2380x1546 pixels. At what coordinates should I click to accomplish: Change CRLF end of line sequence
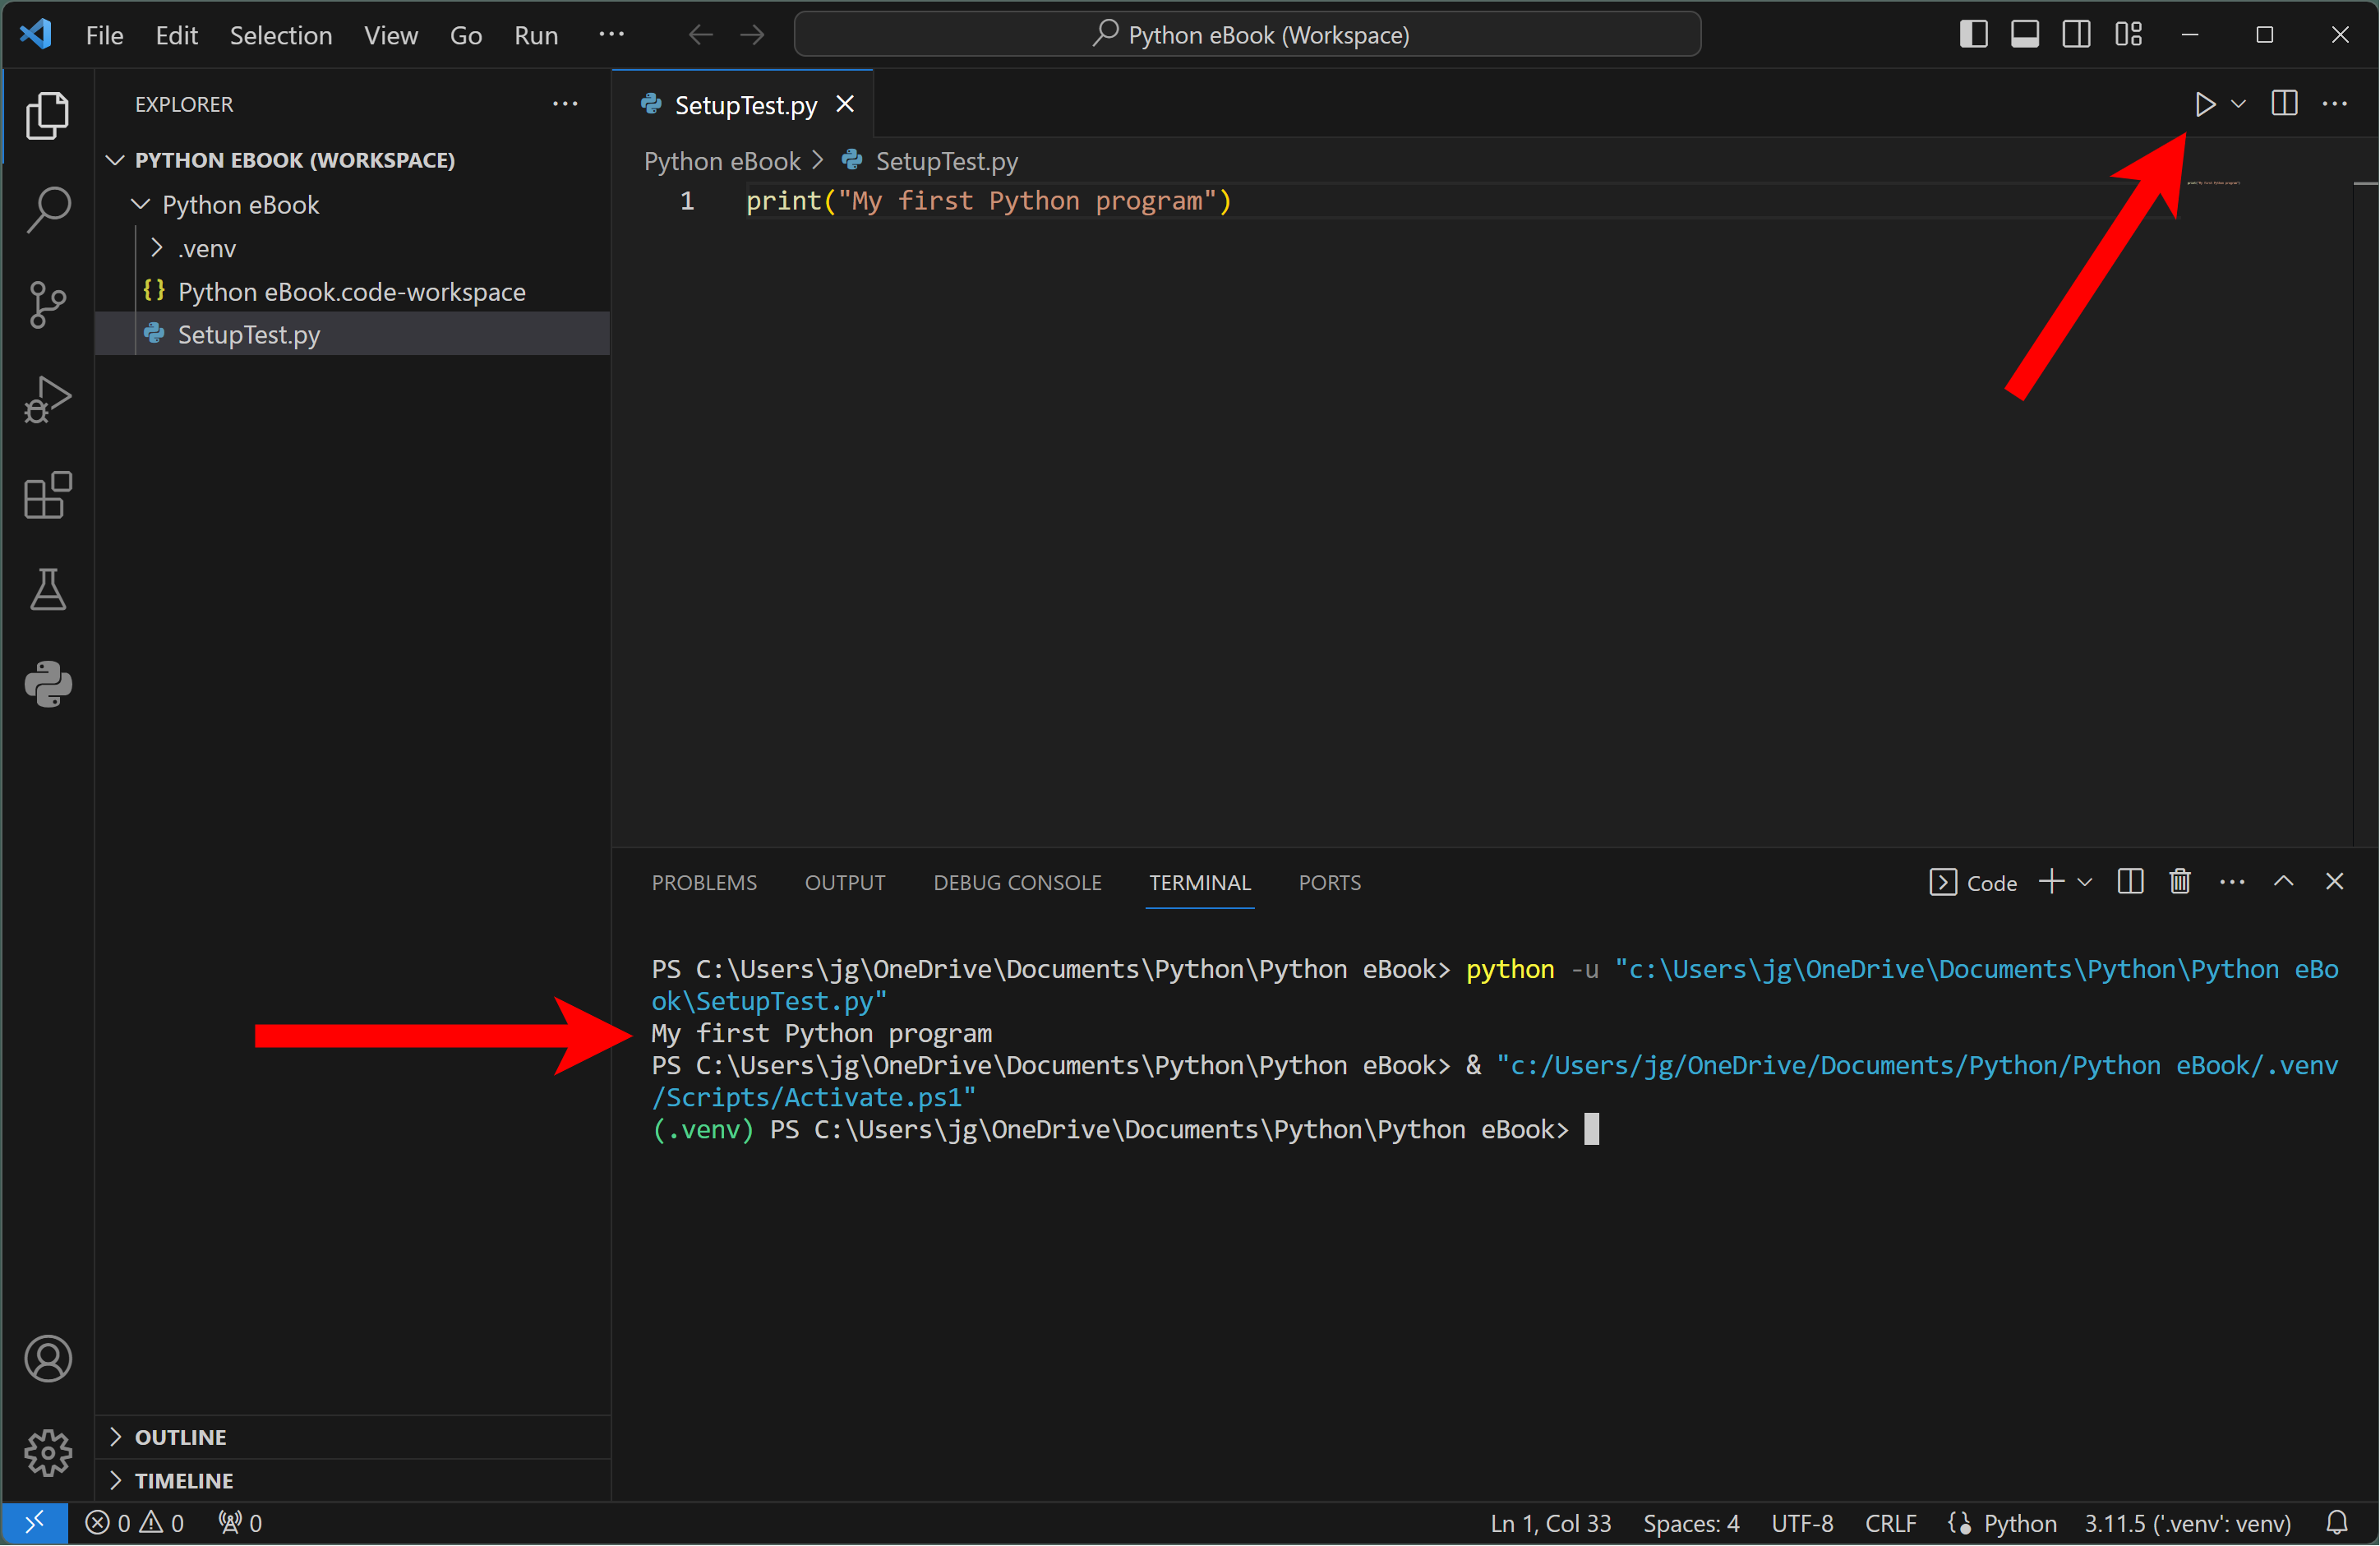(x=1890, y=1523)
